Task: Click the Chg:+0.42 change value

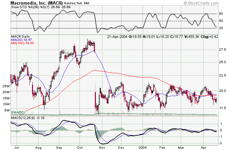Action: [209, 37]
